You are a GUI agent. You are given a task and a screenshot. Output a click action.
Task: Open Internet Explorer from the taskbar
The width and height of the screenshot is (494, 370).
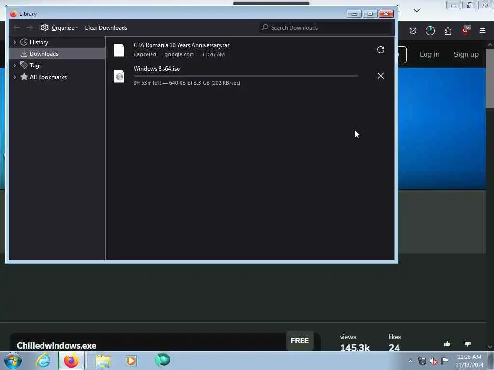tap(43, 360)
